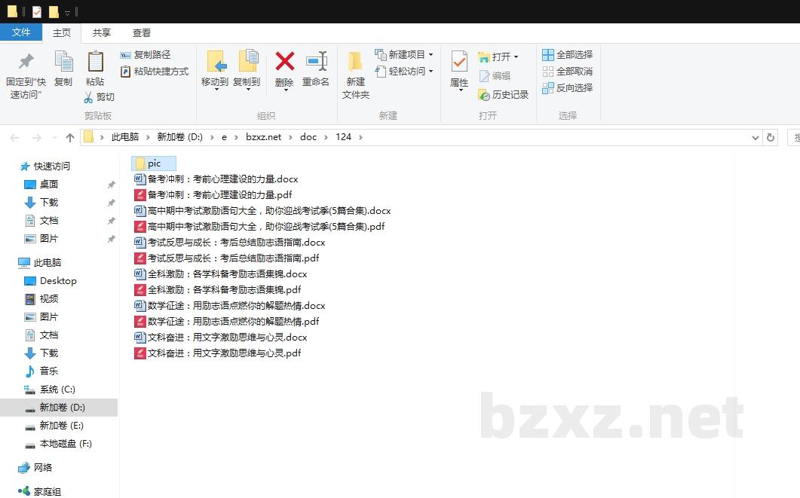Click the Paste clipboard icon
This screenshot has height=498, width=800.
point(95,62)
